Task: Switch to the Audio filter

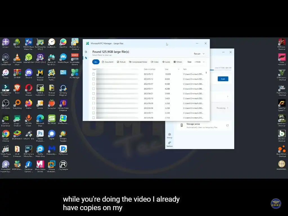Action: point(166,62)
